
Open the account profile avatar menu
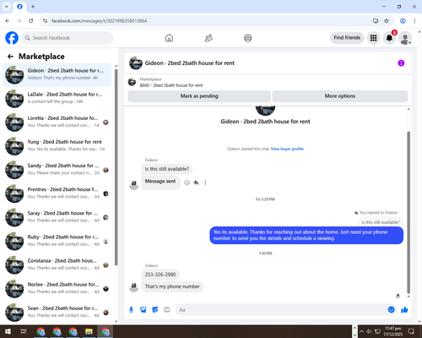coord(405,38)
